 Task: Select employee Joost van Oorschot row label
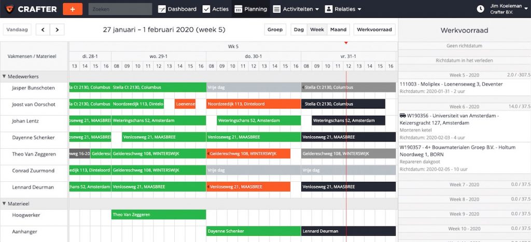click(34, 104)
